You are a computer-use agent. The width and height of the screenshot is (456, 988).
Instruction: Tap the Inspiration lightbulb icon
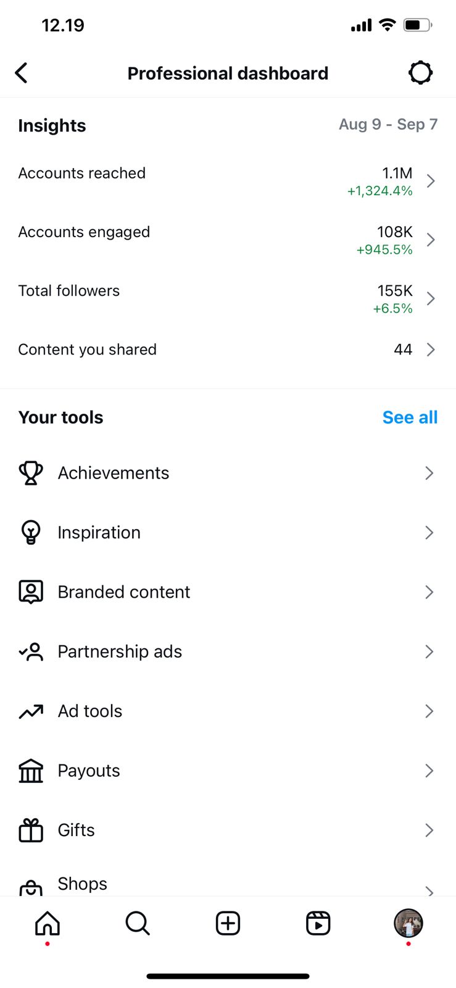(31, 532)
